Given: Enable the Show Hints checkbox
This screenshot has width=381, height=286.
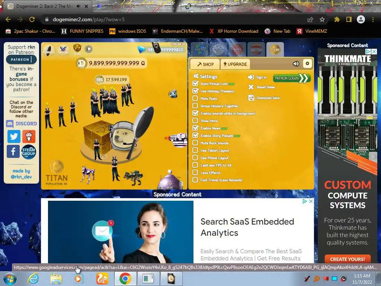Looking at the screenshot, I should pyautogui.click(x=195, y=121).
